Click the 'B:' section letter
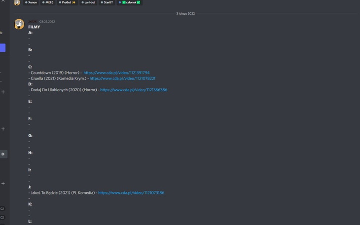 (30, 50)
